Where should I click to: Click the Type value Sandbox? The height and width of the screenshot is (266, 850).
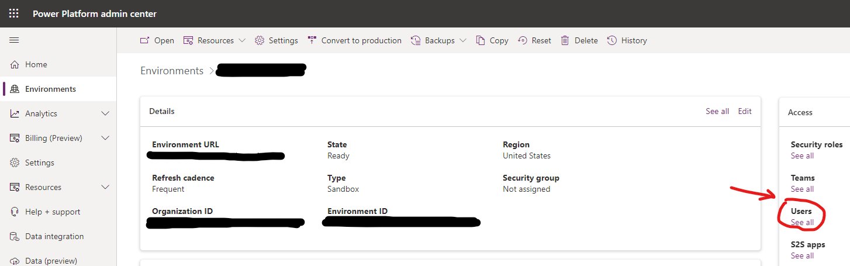343,189
